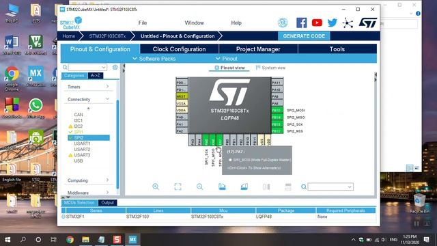Image resolution: width=437 pixels, height=246 pixels.
Task: Switch to Clock Configuration tab
Action: (179, 49)
